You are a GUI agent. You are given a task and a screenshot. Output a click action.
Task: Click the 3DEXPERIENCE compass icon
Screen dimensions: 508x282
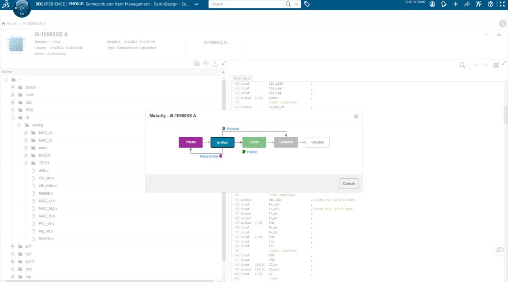pyautogui.click(x=22, y=8)
